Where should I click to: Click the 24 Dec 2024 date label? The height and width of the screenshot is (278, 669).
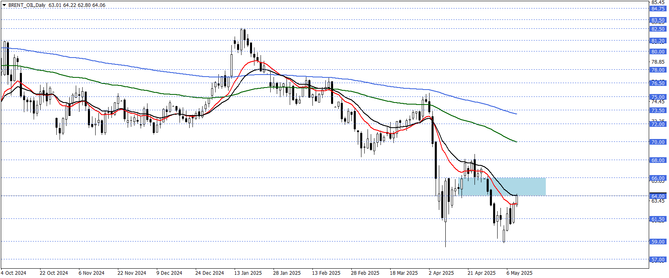[209, 273]
